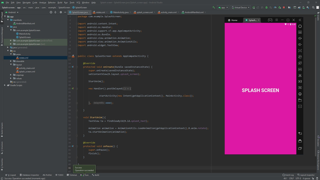Viewport: 320px width, 180px height.
Task: Expand the Gradle Scripts tree node
Action: [5, 85]
